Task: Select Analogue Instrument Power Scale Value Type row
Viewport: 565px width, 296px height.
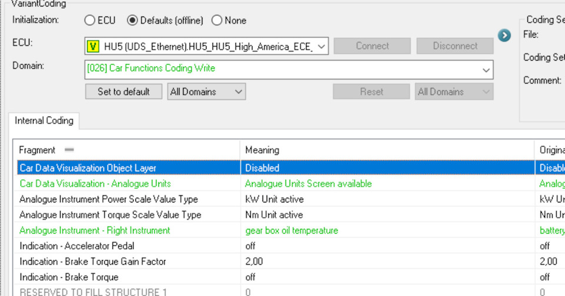Action: (x=108, y=199)
